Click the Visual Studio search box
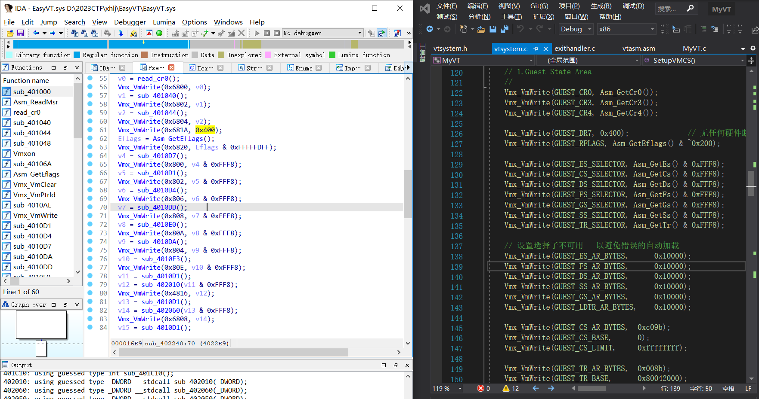Viewport: 759px width, 399px height. 669,9
